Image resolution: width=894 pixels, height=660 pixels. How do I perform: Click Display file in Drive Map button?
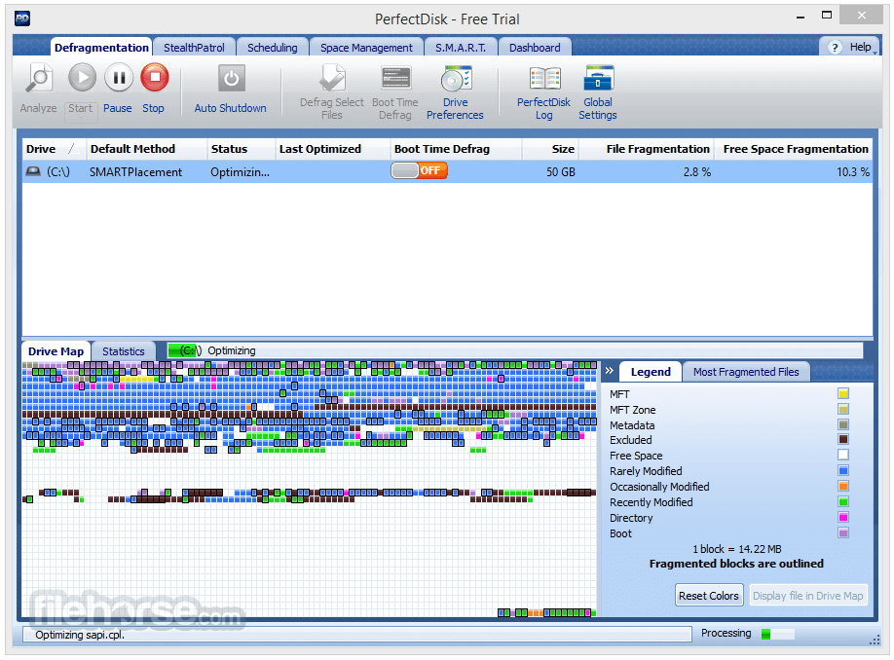pyautogui.click(x=808, y=595)
